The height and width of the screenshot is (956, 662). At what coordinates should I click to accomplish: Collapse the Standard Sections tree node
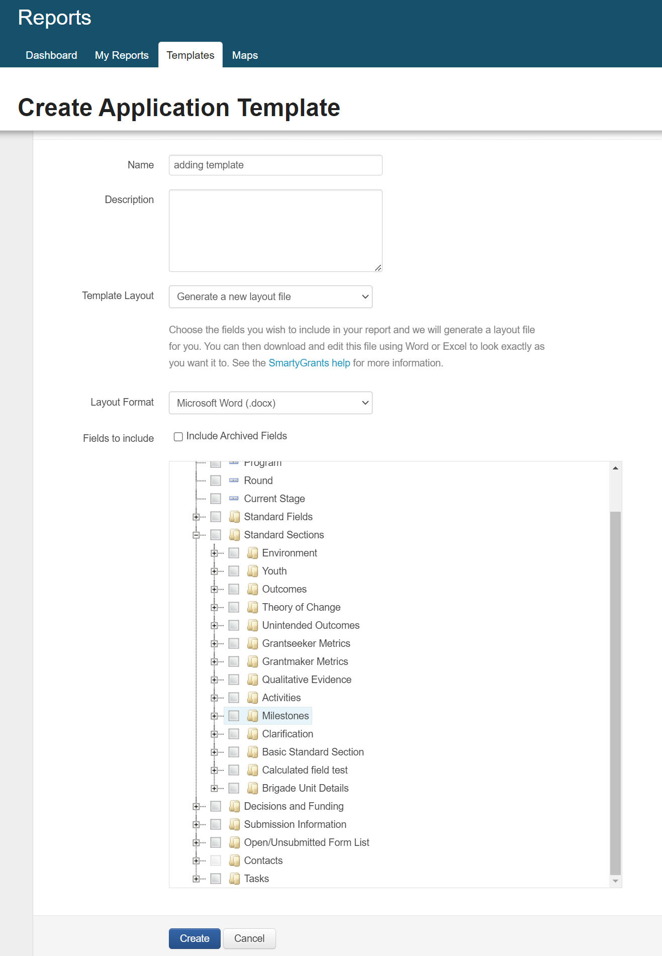[x=196, y=535]
